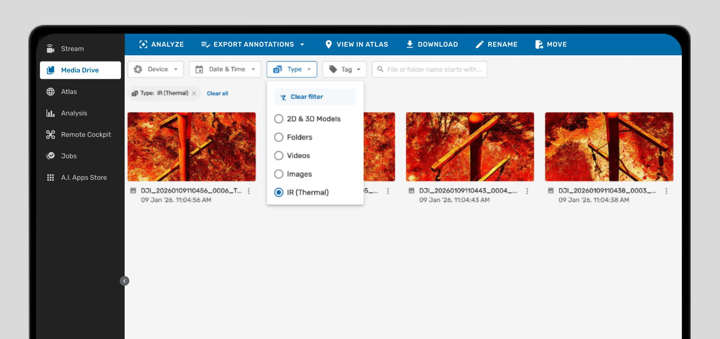Viewport: 720px width, 339px height.
Task: Click image type icon beside DJI_20260109110443_0004
Action: coord(411,191)
